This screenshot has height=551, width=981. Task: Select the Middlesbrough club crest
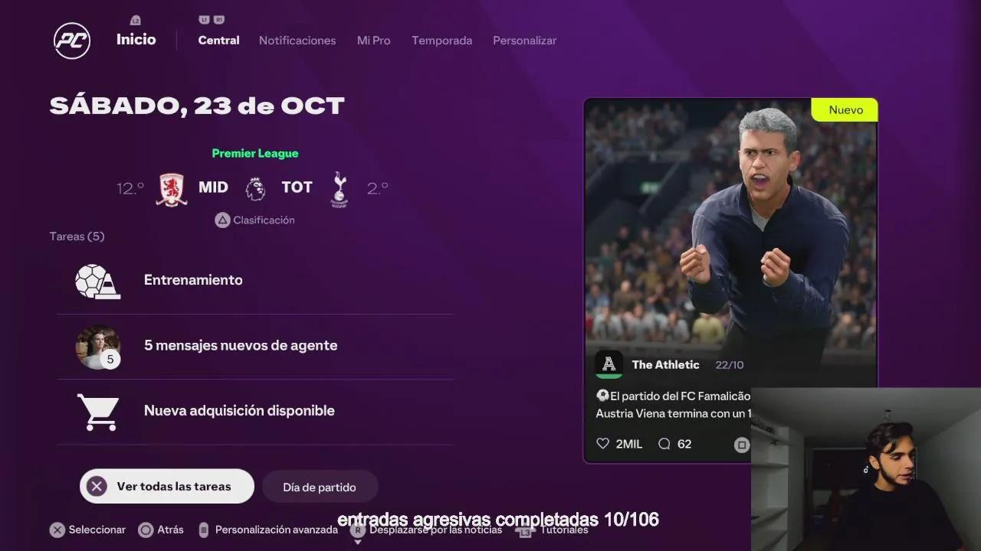pos(172,189)
